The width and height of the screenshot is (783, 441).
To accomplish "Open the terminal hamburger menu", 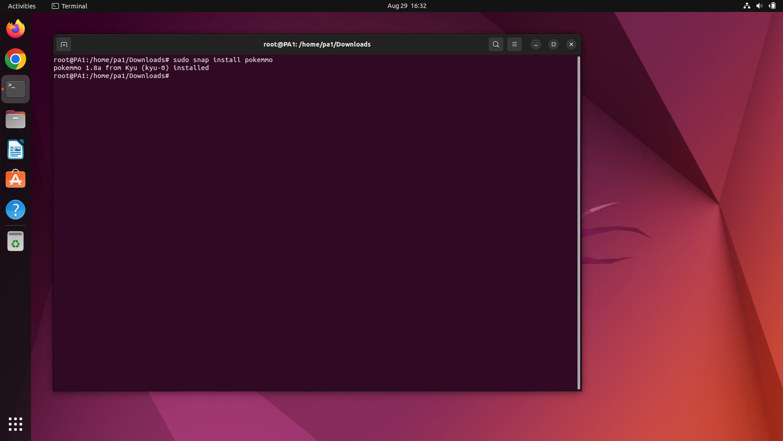I will pyautogui.click(x=514, y=44).
